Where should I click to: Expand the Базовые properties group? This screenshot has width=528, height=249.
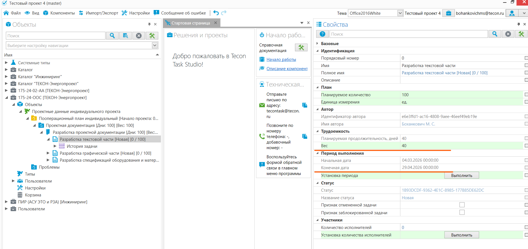tap(317, 43)
